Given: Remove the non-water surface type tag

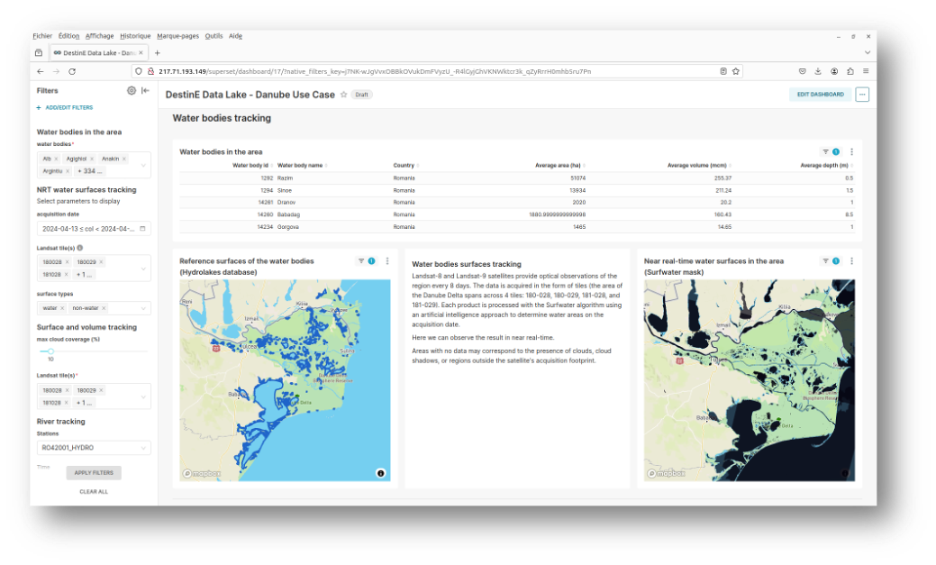Looking at the screenshot, I should pos(104,308).
